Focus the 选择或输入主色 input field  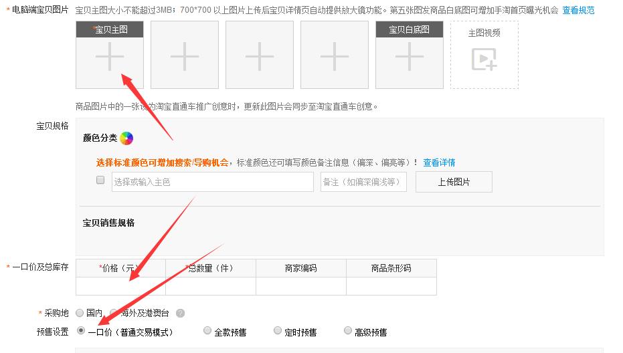coord(213,182)
